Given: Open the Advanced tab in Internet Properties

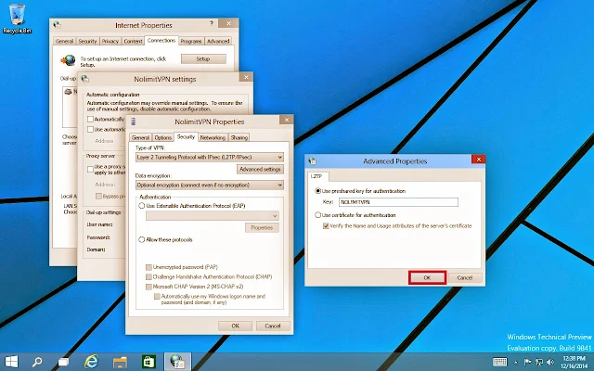Looking at the screenshot, I should coord(218,41).
